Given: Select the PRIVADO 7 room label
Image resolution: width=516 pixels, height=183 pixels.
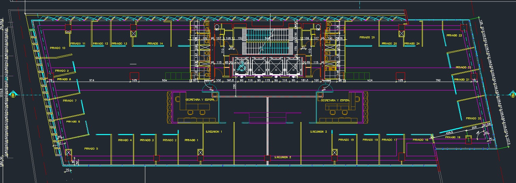Looking at the screenshot, I should point(70,101).
